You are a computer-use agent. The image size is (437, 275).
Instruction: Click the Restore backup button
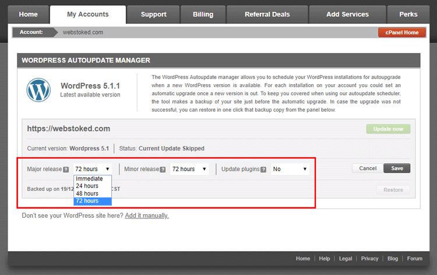click(x=393, y=190)
